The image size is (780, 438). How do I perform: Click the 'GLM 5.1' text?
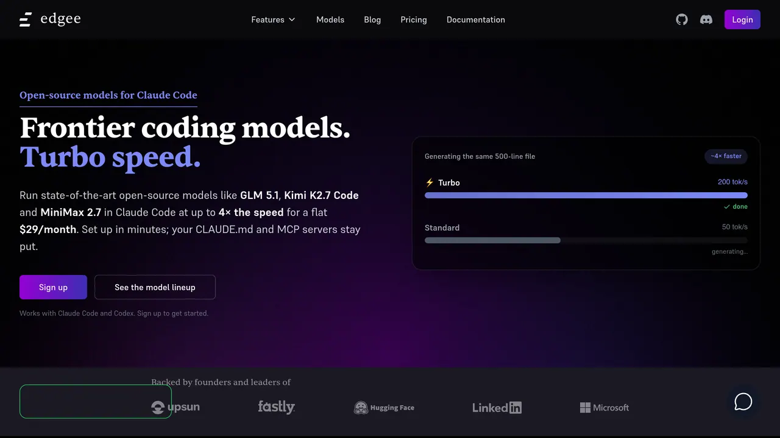(259, 195)
